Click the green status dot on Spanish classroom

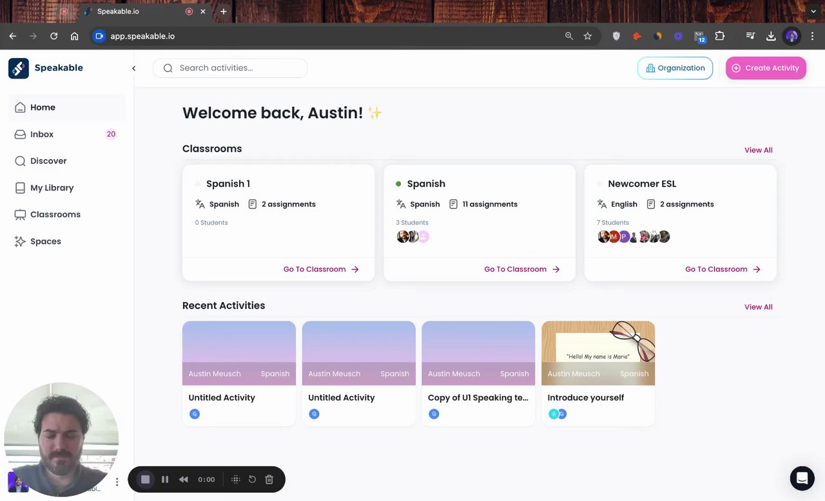tap(398, 184)
